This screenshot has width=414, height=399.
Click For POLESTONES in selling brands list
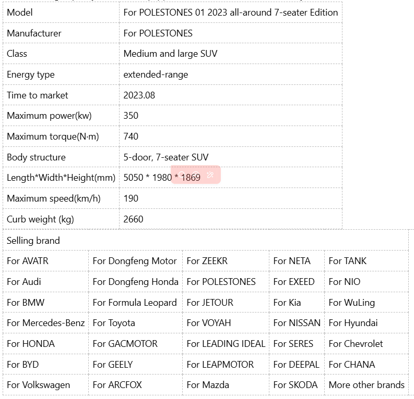pyautogui.click(x=221, y=282)
